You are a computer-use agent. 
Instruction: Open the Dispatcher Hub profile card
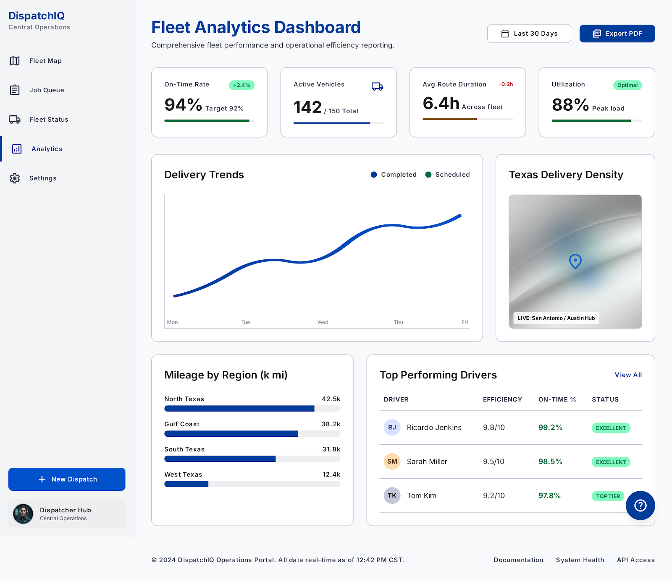pyautogui.click(x=67, y=514)
